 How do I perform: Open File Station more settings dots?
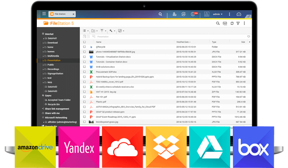(x=244, y=23)
